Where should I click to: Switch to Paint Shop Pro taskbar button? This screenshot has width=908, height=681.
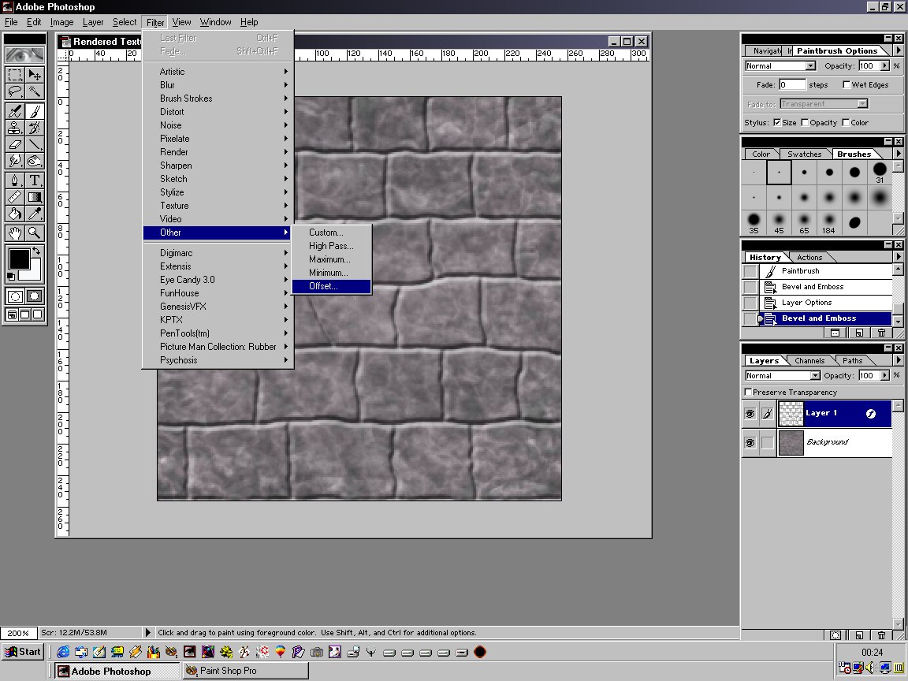click(246, 672)
